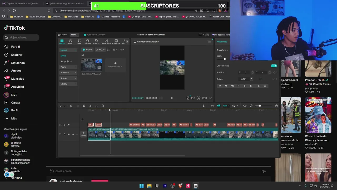Click the align bottom icon in Properties
Screen dimensions: 337x190
[251, 86]
